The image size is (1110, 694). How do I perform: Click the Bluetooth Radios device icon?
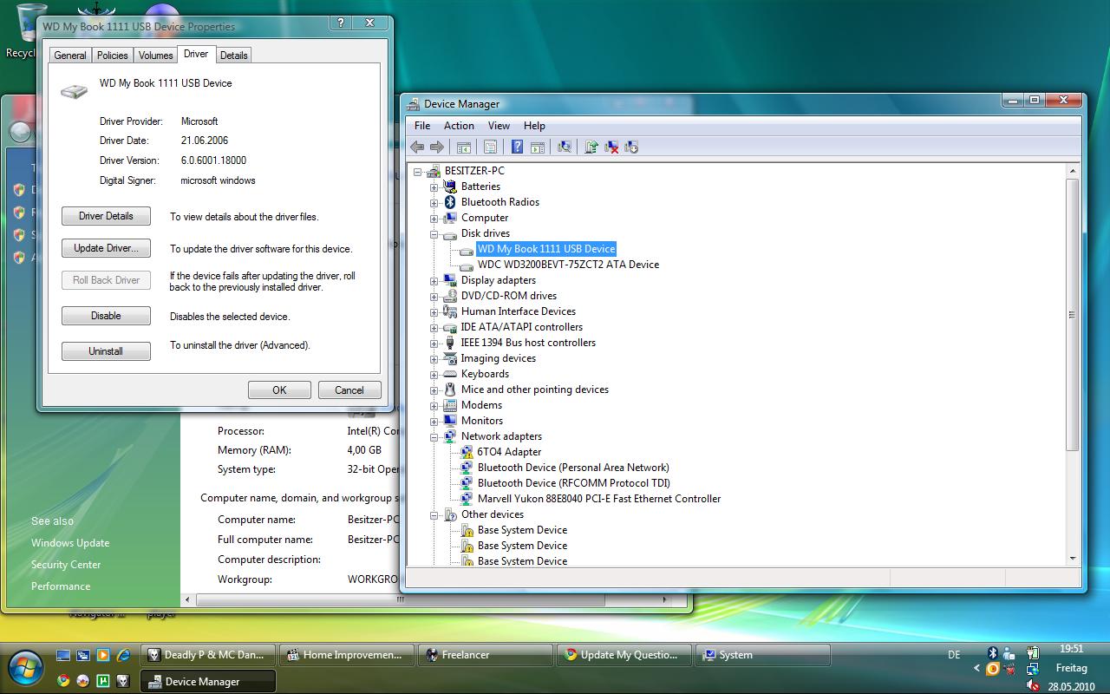click(450, 202)
